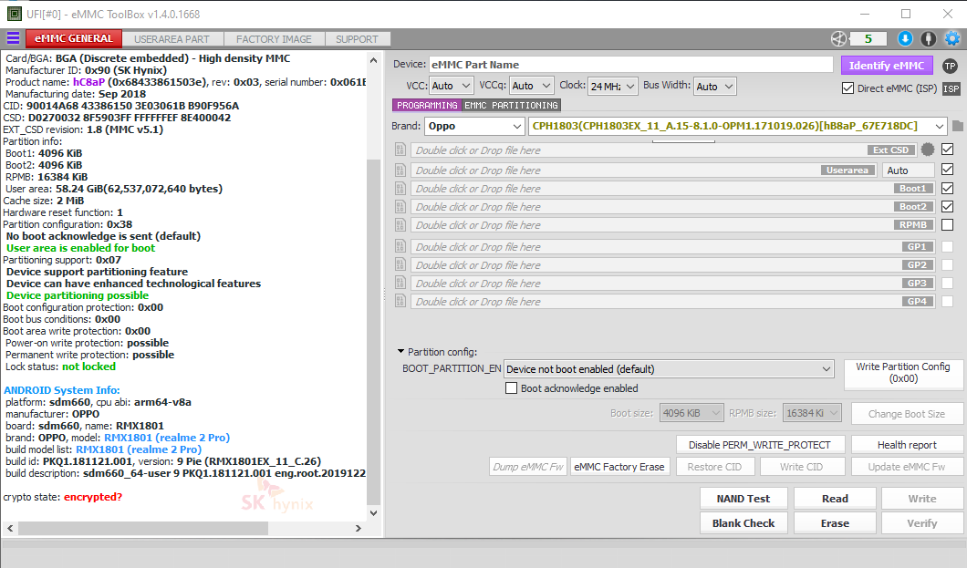Open the VCC voltage dropdown
967x568 pixels.
click(451, 87)
